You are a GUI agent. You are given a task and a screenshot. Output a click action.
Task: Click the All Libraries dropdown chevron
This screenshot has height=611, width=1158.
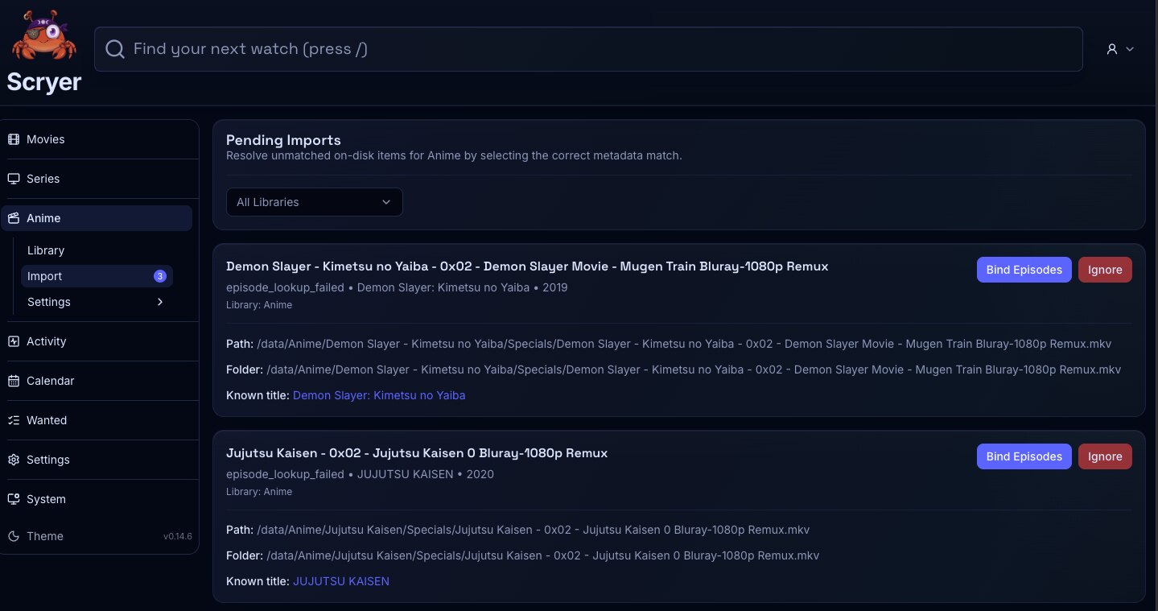tap(386, 202)
